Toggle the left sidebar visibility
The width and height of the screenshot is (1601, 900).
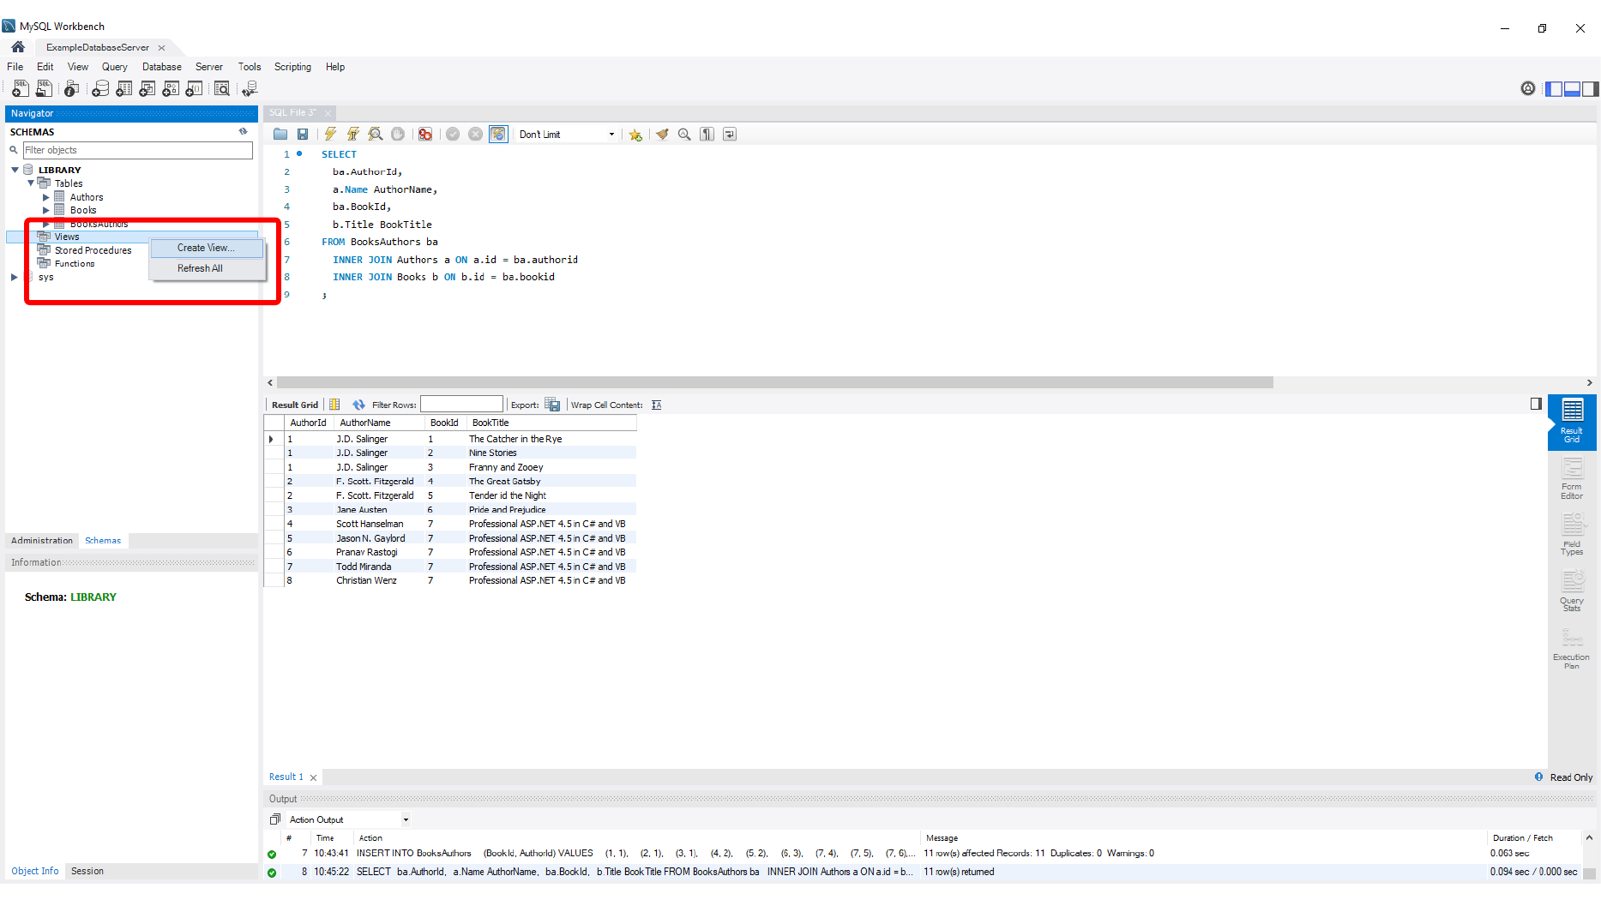(x=1554, y=88)
